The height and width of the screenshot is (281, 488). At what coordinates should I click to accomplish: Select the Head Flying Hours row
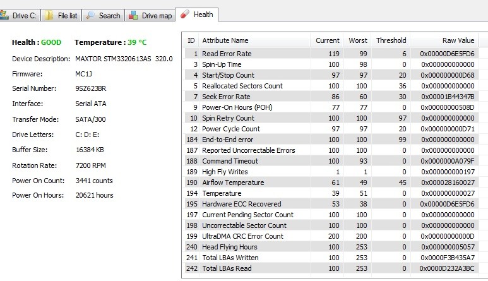(x=331, y=247)
